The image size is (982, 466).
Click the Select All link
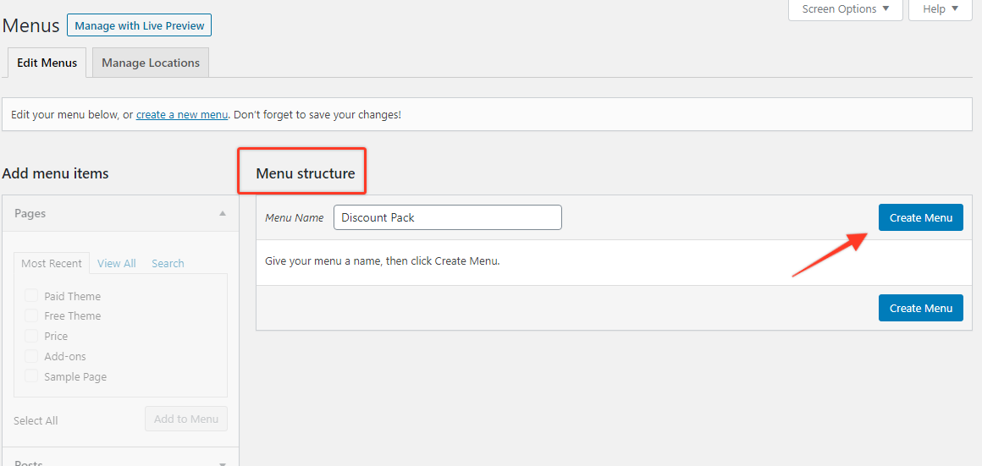coord(36,421)
